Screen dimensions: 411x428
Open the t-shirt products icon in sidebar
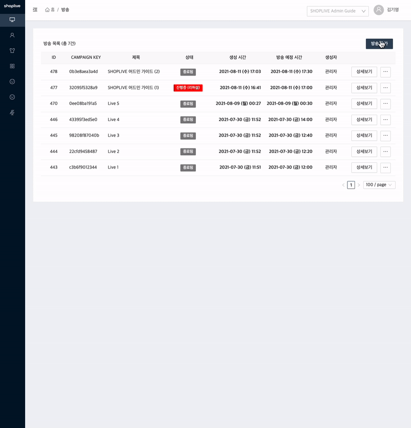12,51
